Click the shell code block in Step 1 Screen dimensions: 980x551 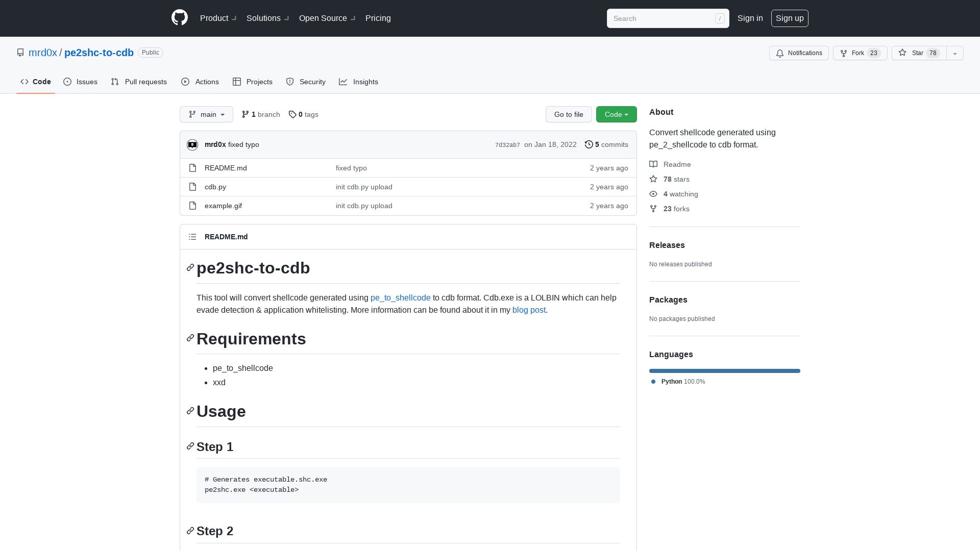click(x=408, y=485)
